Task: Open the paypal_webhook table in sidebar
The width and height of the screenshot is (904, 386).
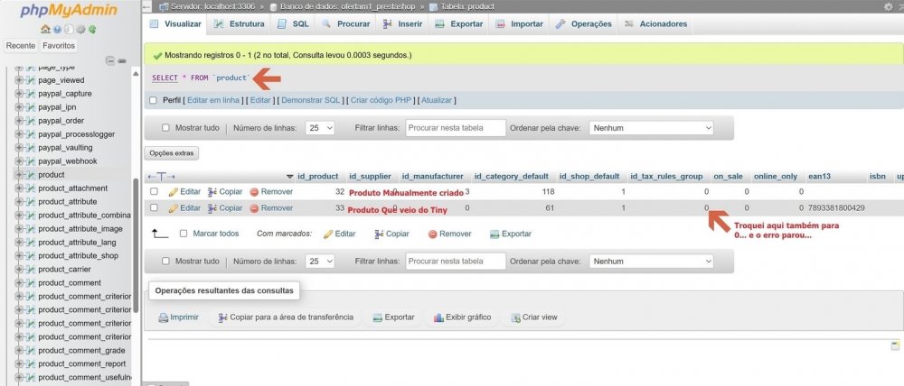Action: [x=68, y=161]
